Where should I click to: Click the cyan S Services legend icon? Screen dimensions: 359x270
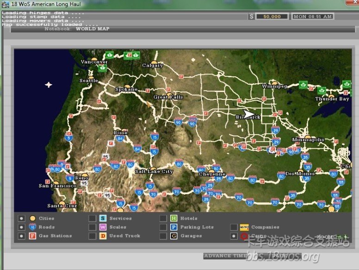[103, 218]
